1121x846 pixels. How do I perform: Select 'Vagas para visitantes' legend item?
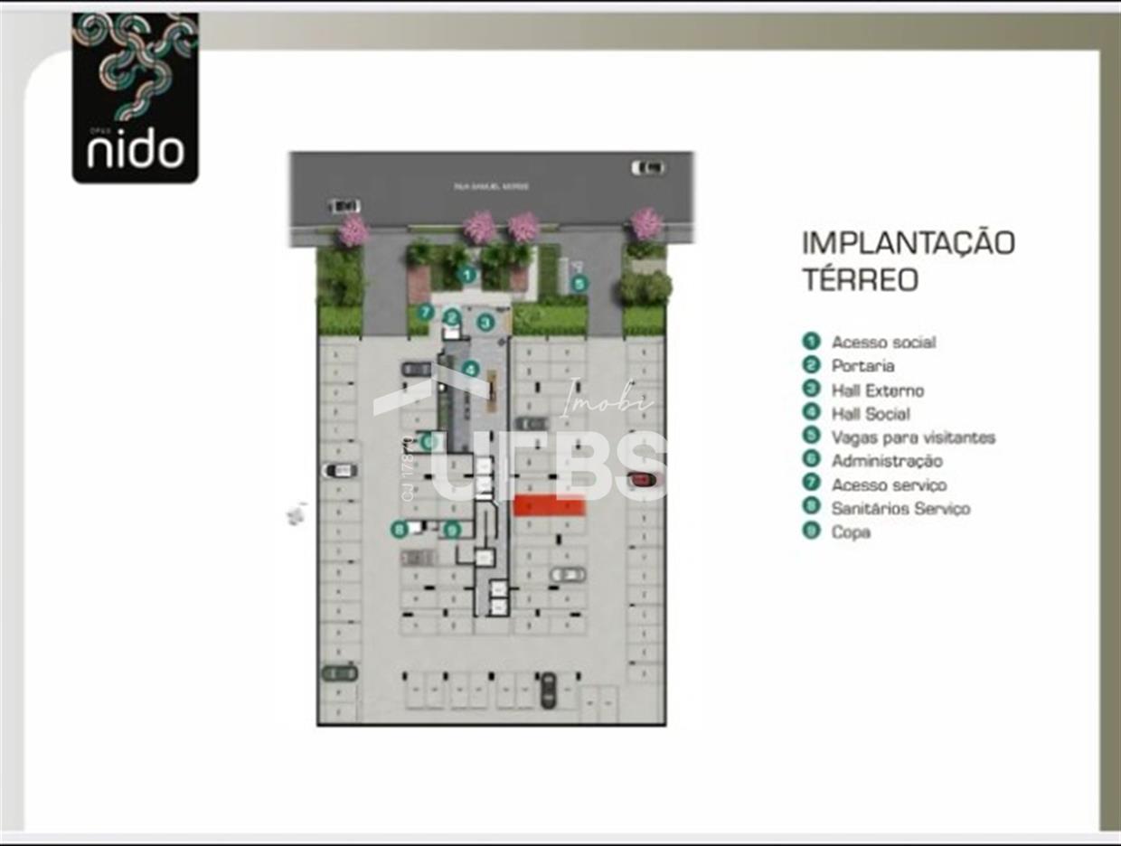coord(913,437)
